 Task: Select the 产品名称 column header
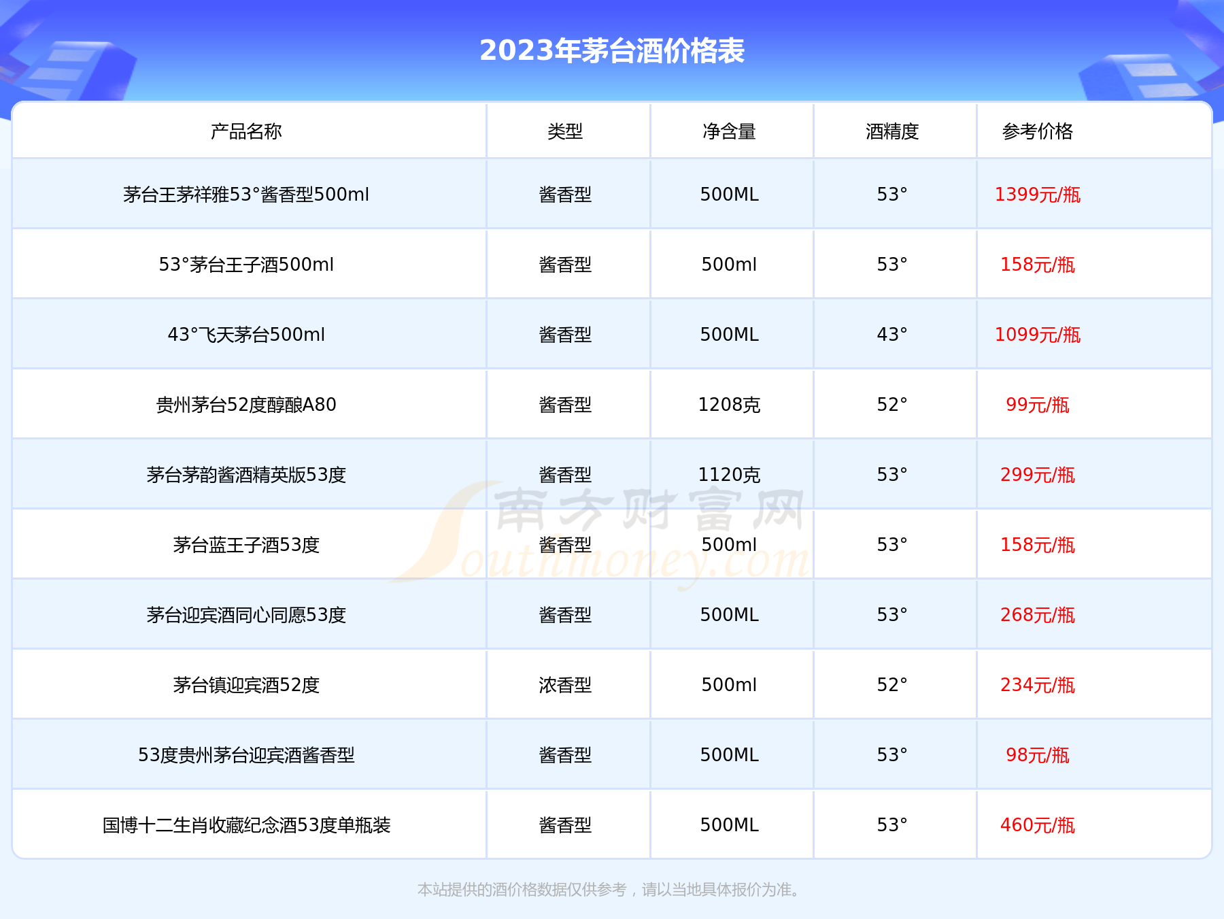pos(246,131)
